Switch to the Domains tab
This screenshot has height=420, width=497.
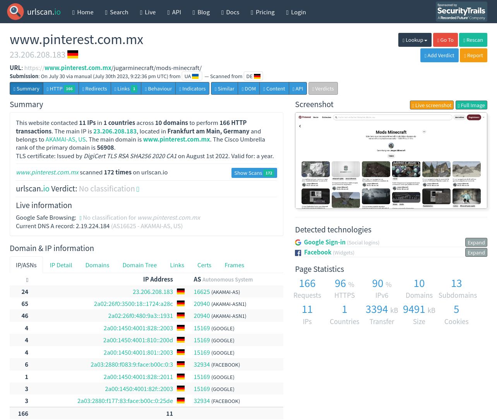(97, 265)
